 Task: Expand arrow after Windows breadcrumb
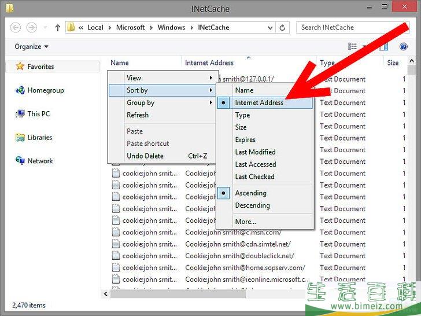[192, 27]
